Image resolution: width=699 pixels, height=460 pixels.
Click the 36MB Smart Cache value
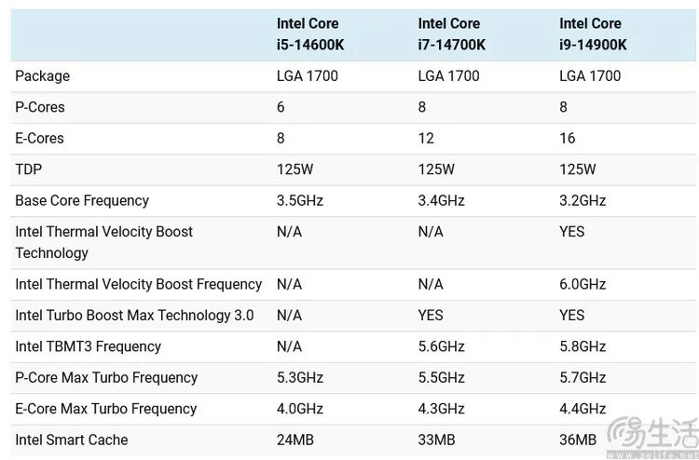tap(578, 440)
